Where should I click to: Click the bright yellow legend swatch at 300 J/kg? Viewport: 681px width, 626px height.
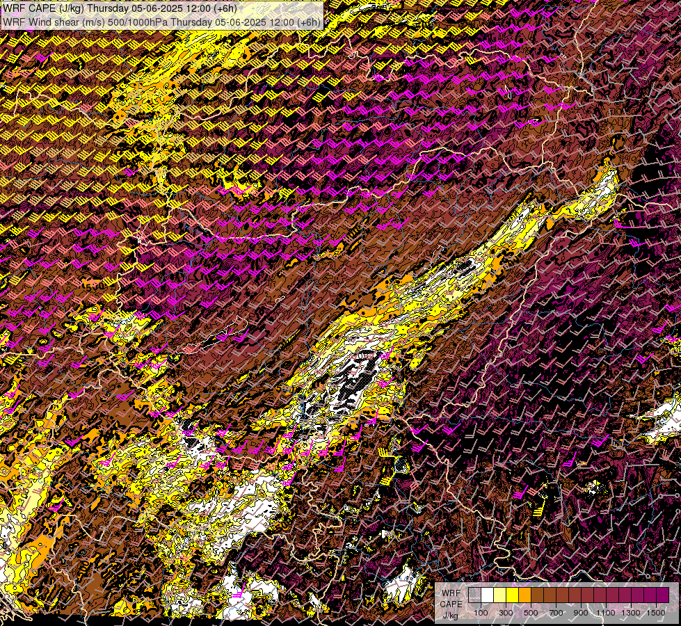pyautogui.click(x=513, y=595)
